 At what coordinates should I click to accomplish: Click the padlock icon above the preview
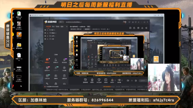point(134,28)
